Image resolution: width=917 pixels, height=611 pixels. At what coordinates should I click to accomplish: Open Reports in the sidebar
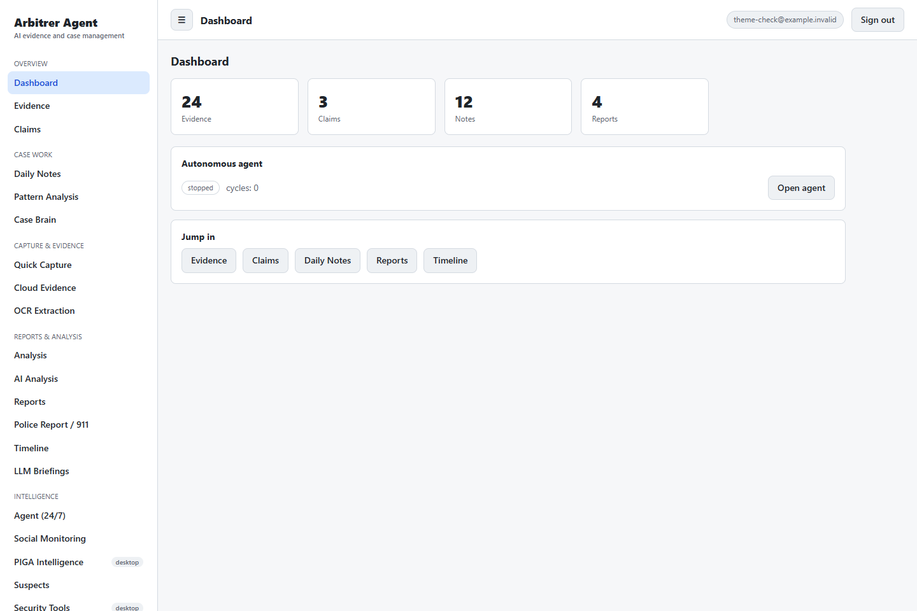coord(78,402)
